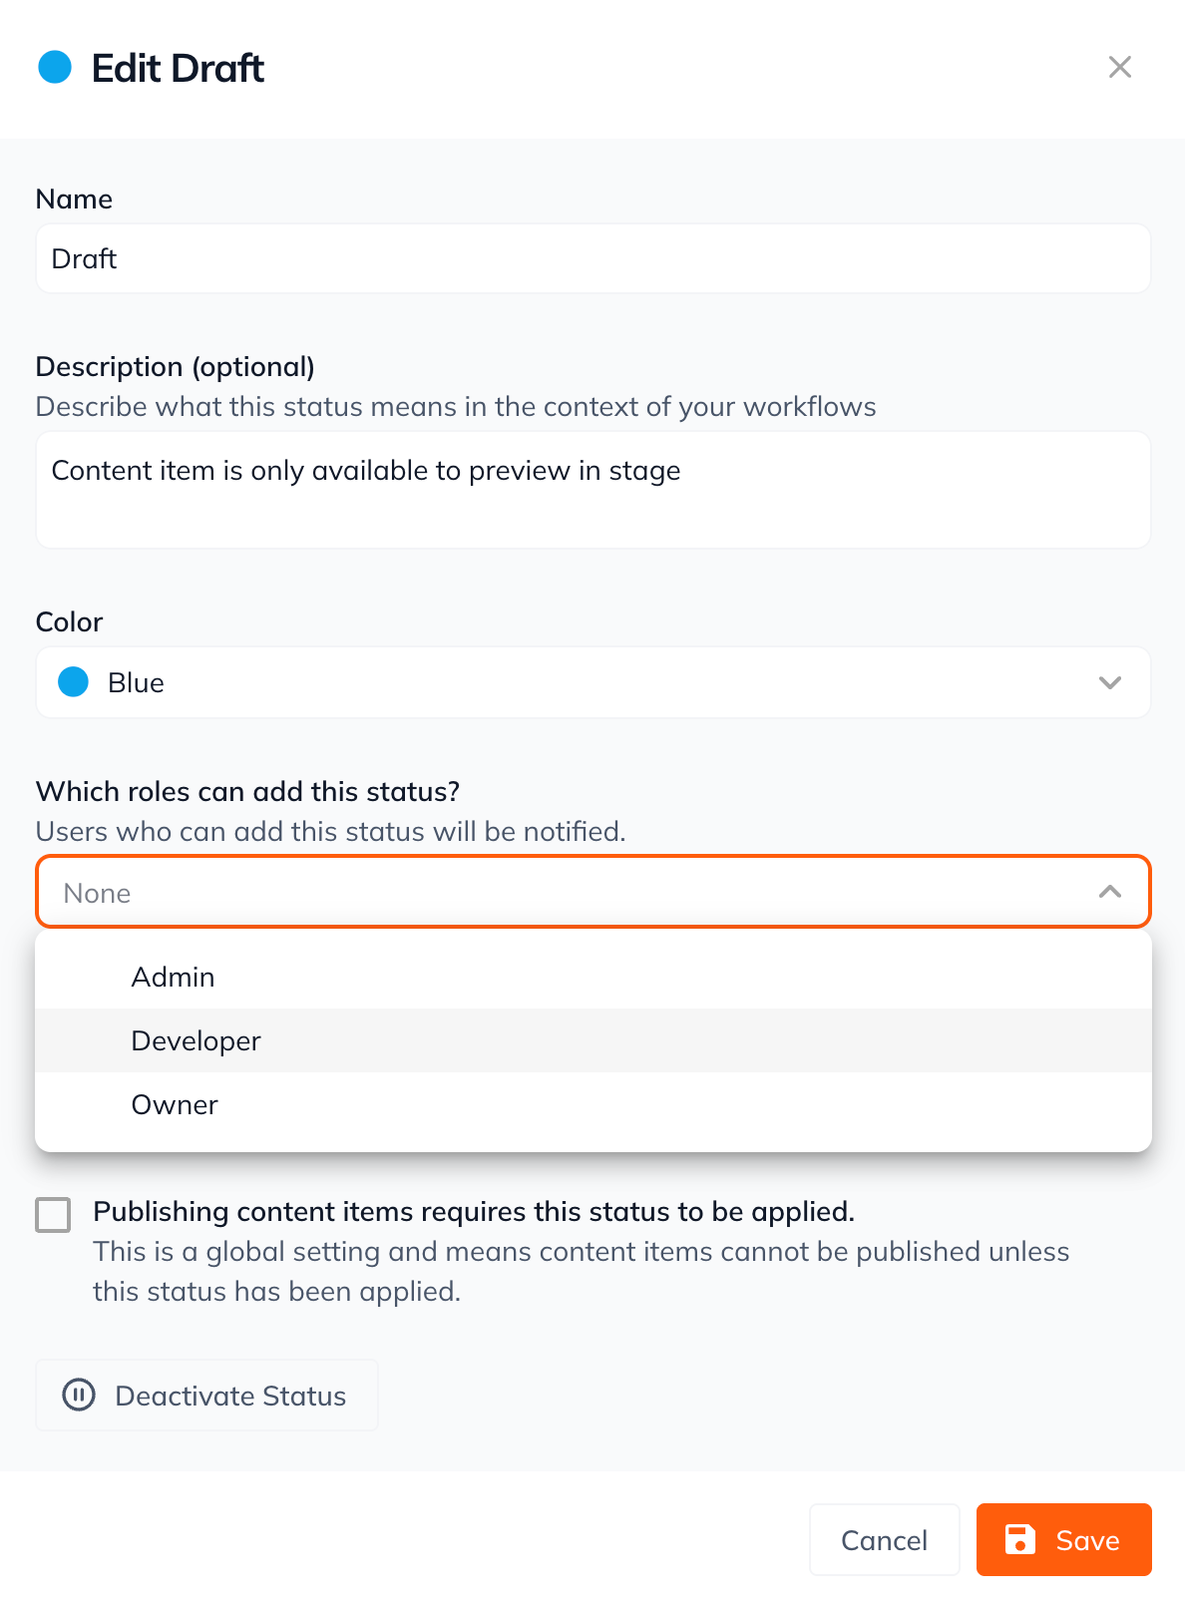This screenshot has width=1185, height=1614.
Task: Close the Edit Draft dialog
Action: tap(1119, 67)
